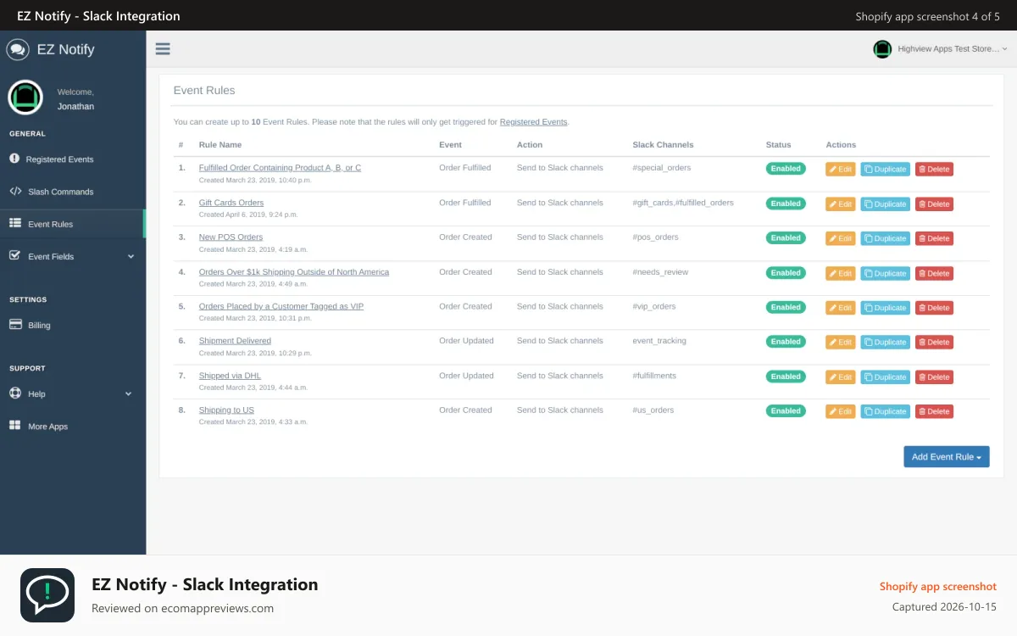Click the store avatar in the top bar
Image resolution: width=1017 pixels, height=636 pixels.
[x=882, y=49]
